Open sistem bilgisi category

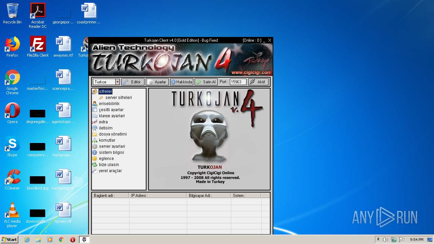pyautogui.click(x=112, y=152)
